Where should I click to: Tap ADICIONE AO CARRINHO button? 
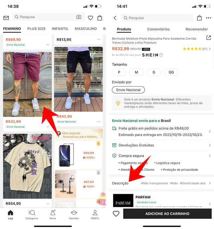[x=168, y=214]
